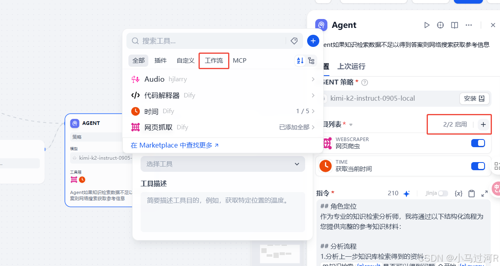Image resolution: width=500 pixels, height=266 pixels.
Task: Click the pink web scraping icon next to 网页抓取
Action: click(135, 127)
